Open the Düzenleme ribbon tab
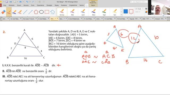This screenshot has width=170, height=95. pyautogui.click(x=40, y=5)
